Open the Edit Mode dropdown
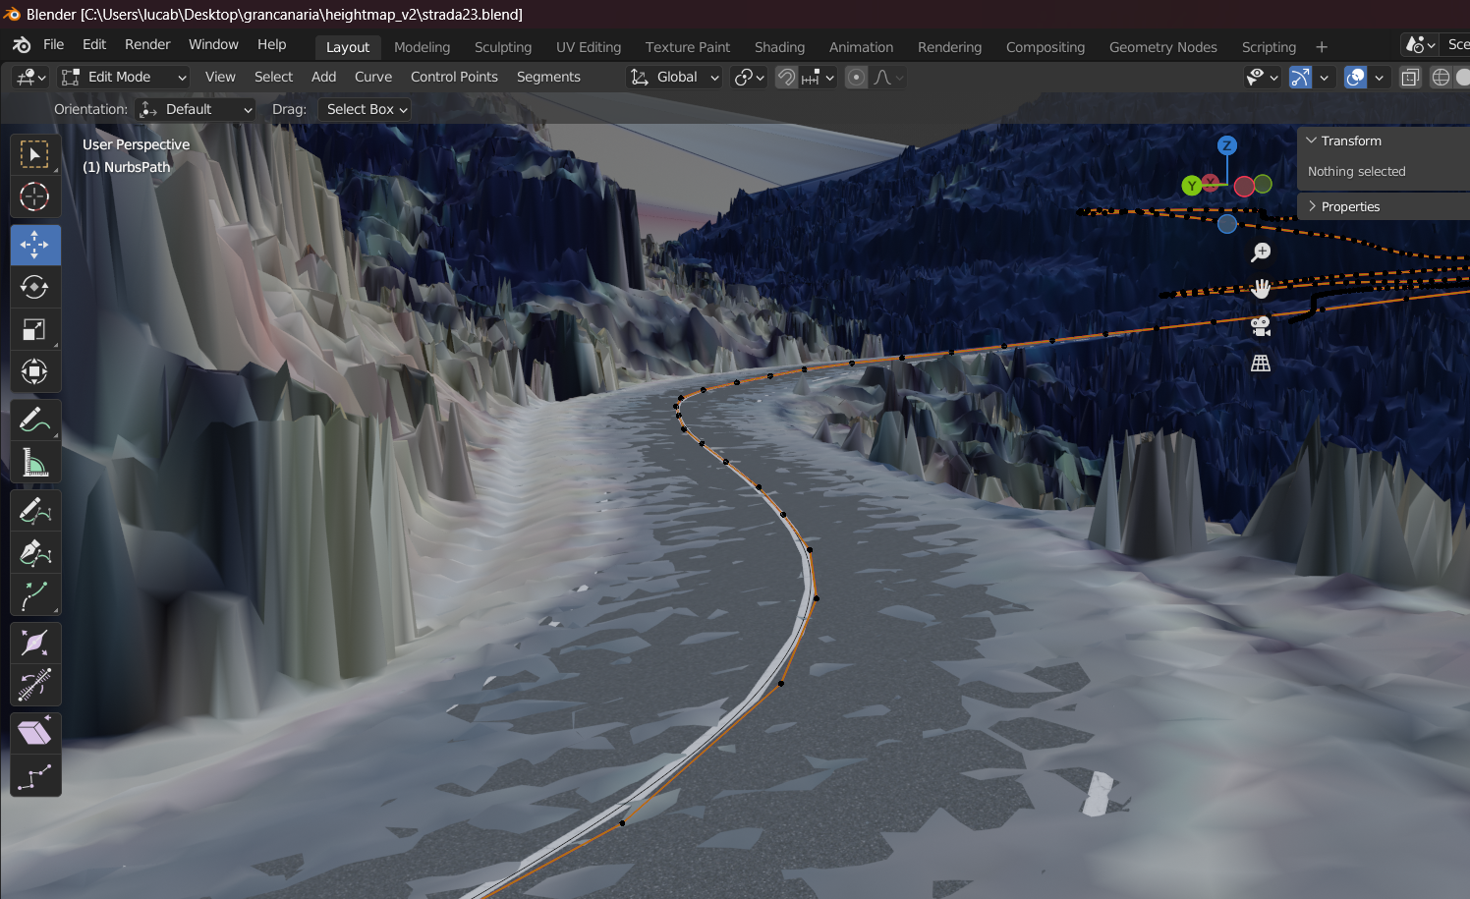Image resolution: width=1470 pixels, height=899 pixels. pos(123,78)
